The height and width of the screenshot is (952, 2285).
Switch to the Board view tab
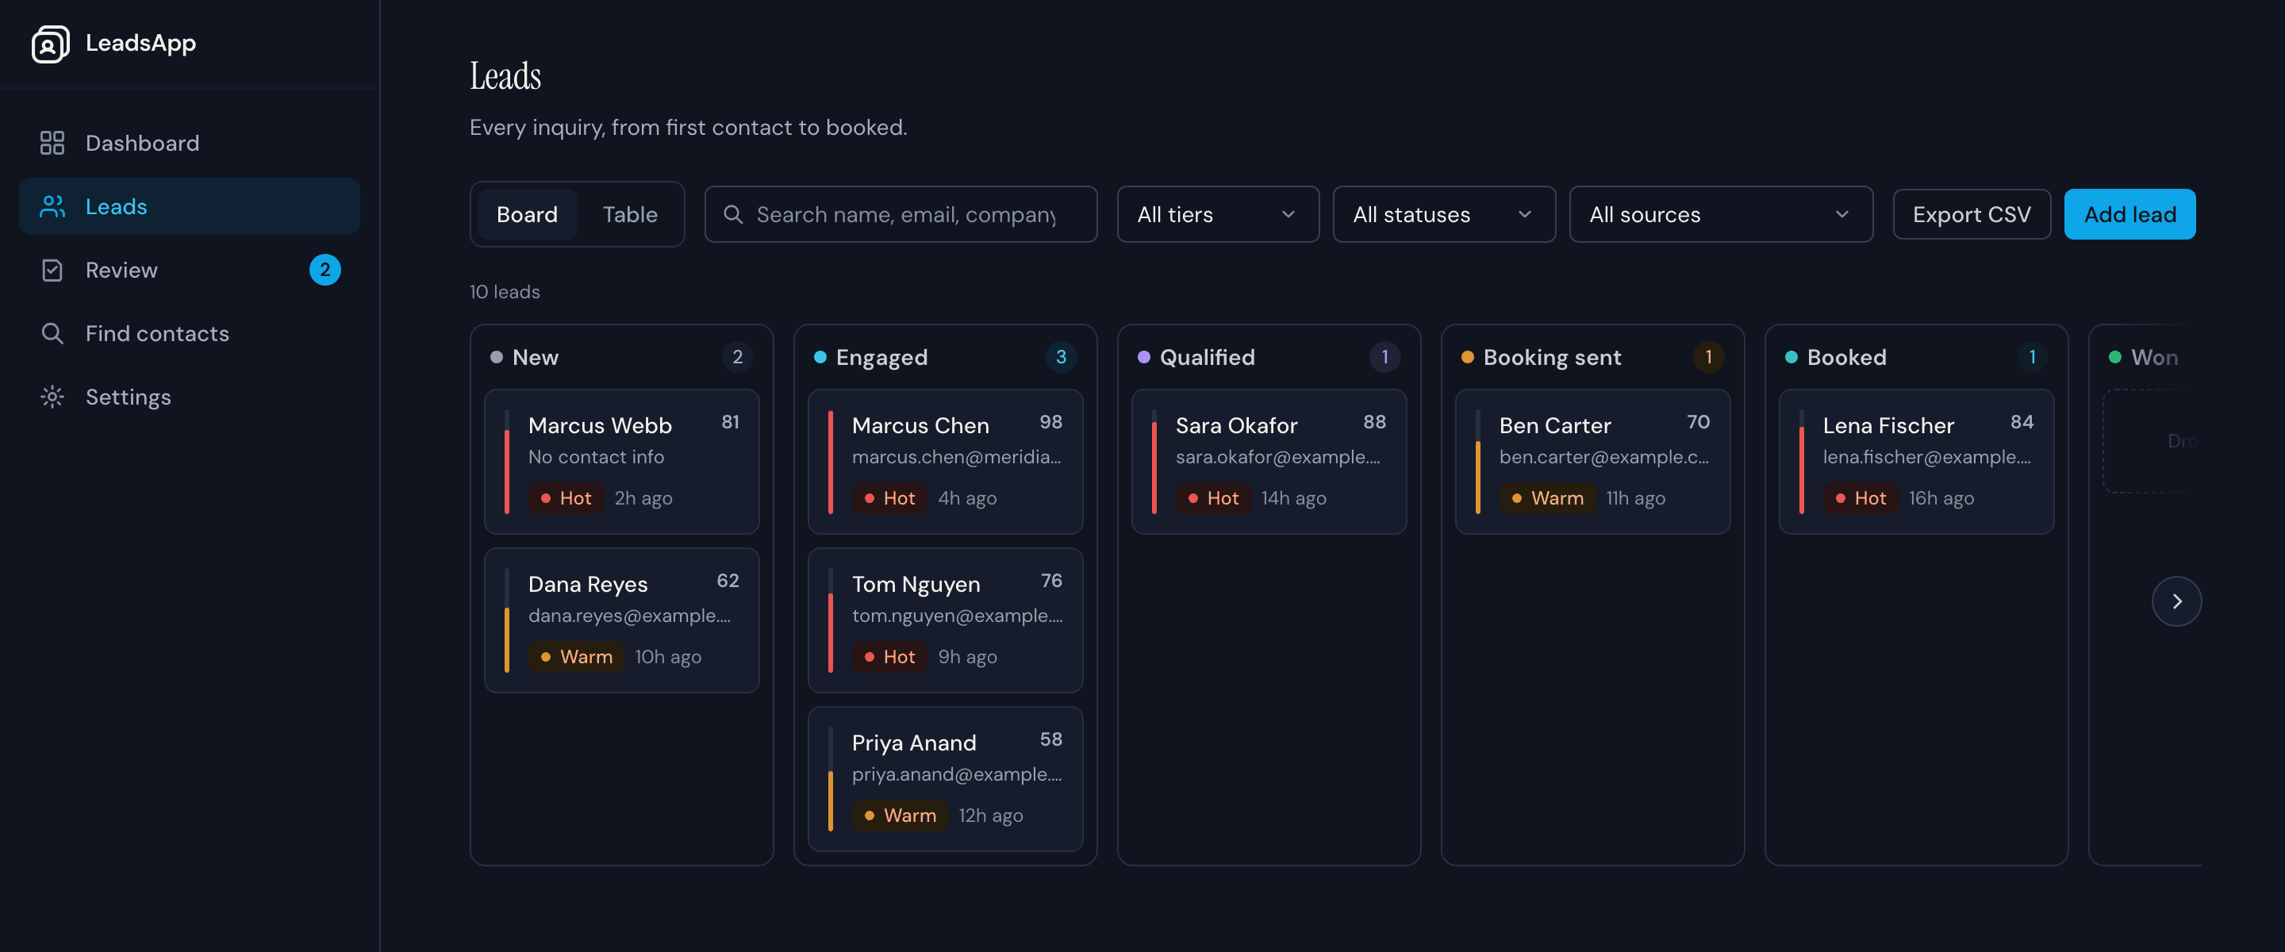[527, 215]
